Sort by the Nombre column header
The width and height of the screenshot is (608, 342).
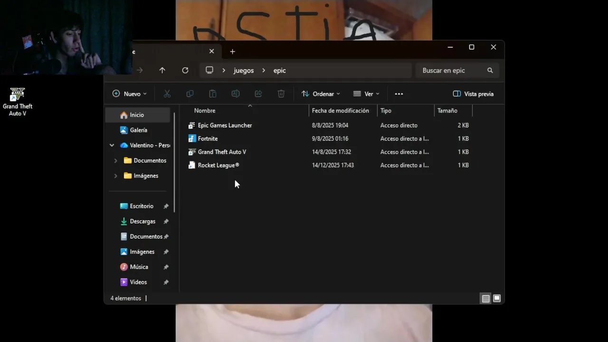pos(205,111)
